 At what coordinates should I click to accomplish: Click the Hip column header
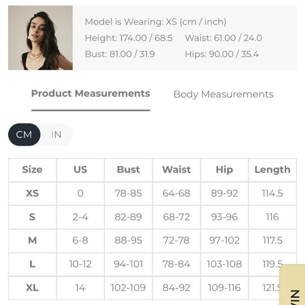point(225,170)
